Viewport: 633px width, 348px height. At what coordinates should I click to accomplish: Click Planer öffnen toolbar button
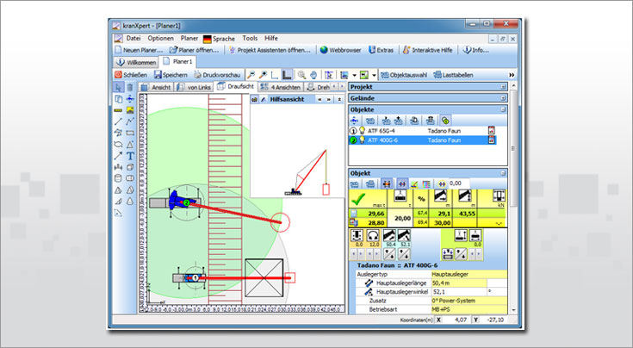pos(194,50)
